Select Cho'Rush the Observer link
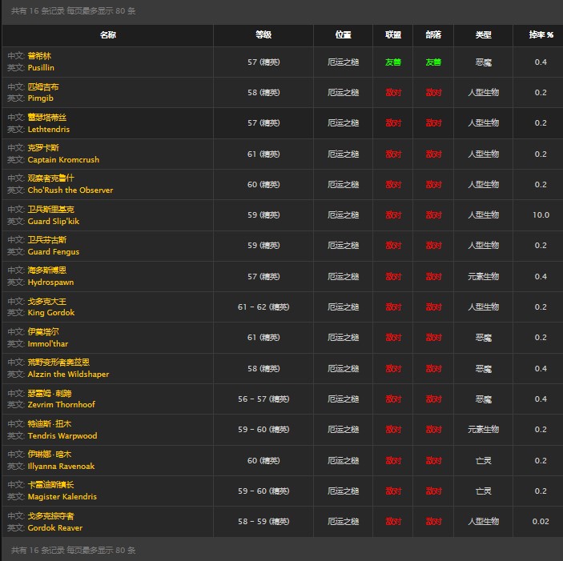The height and width of the screenshot is (561, 563). click(x=70, y=190)
